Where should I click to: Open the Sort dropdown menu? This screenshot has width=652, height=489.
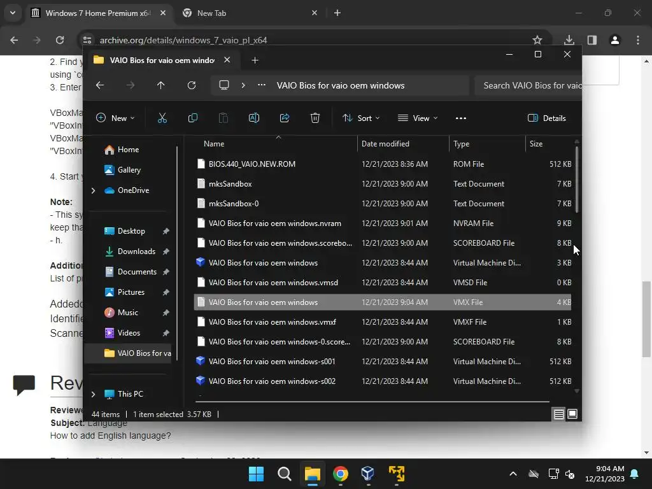point(362,118)
